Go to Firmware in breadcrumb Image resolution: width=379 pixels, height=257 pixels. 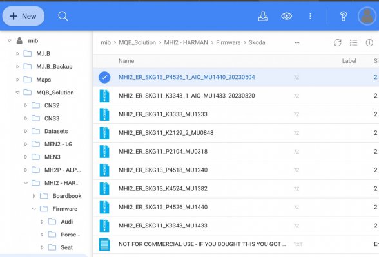228,42
